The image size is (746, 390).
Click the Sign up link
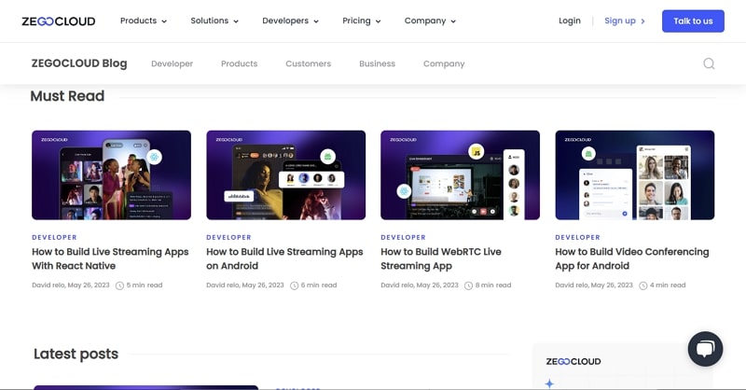point(625,21)
